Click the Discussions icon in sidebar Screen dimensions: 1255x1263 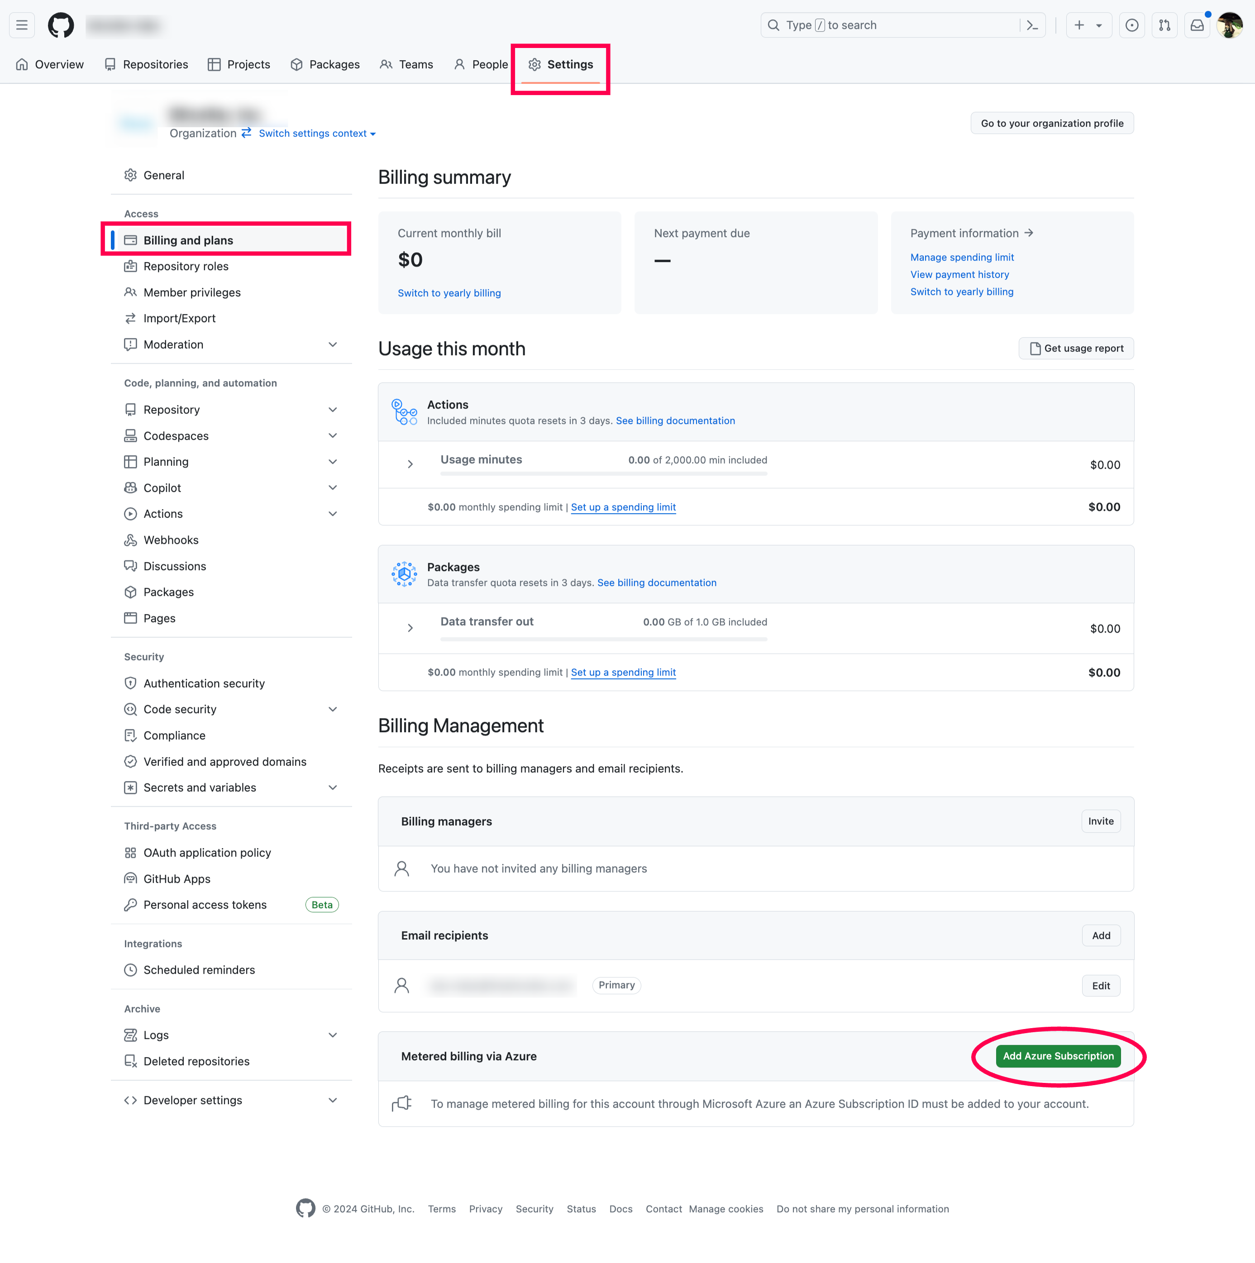pyautogui.click(x=131, y=566)
